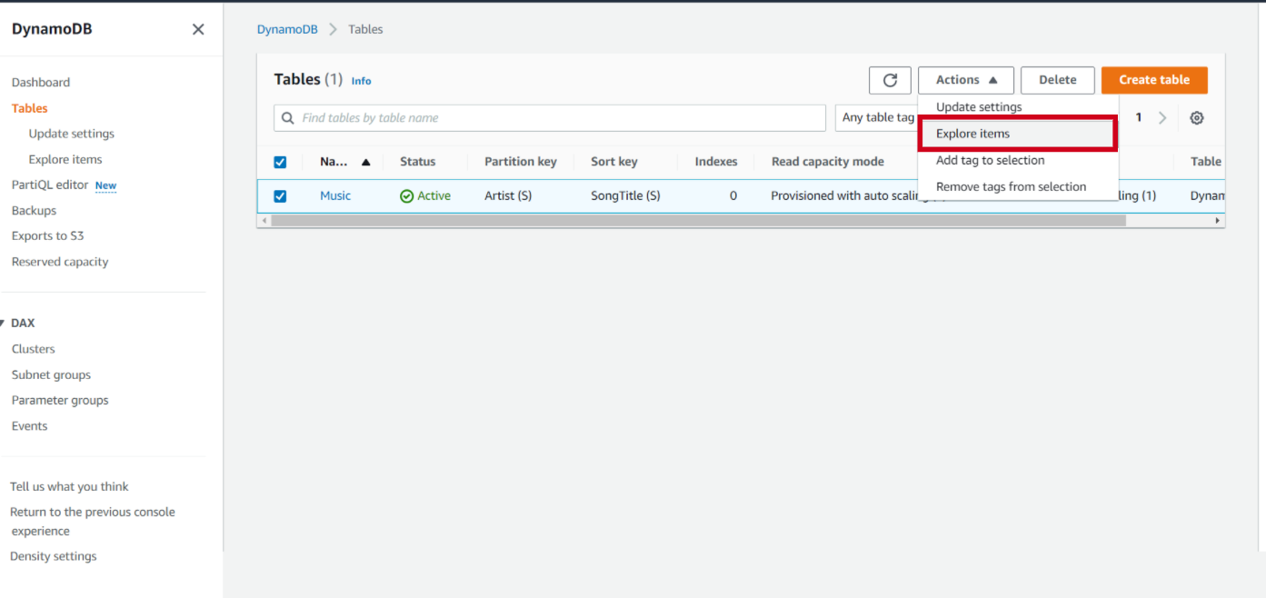1266x598 pixels.
Task: Click the Delete button
Action: click(1057, 80)
